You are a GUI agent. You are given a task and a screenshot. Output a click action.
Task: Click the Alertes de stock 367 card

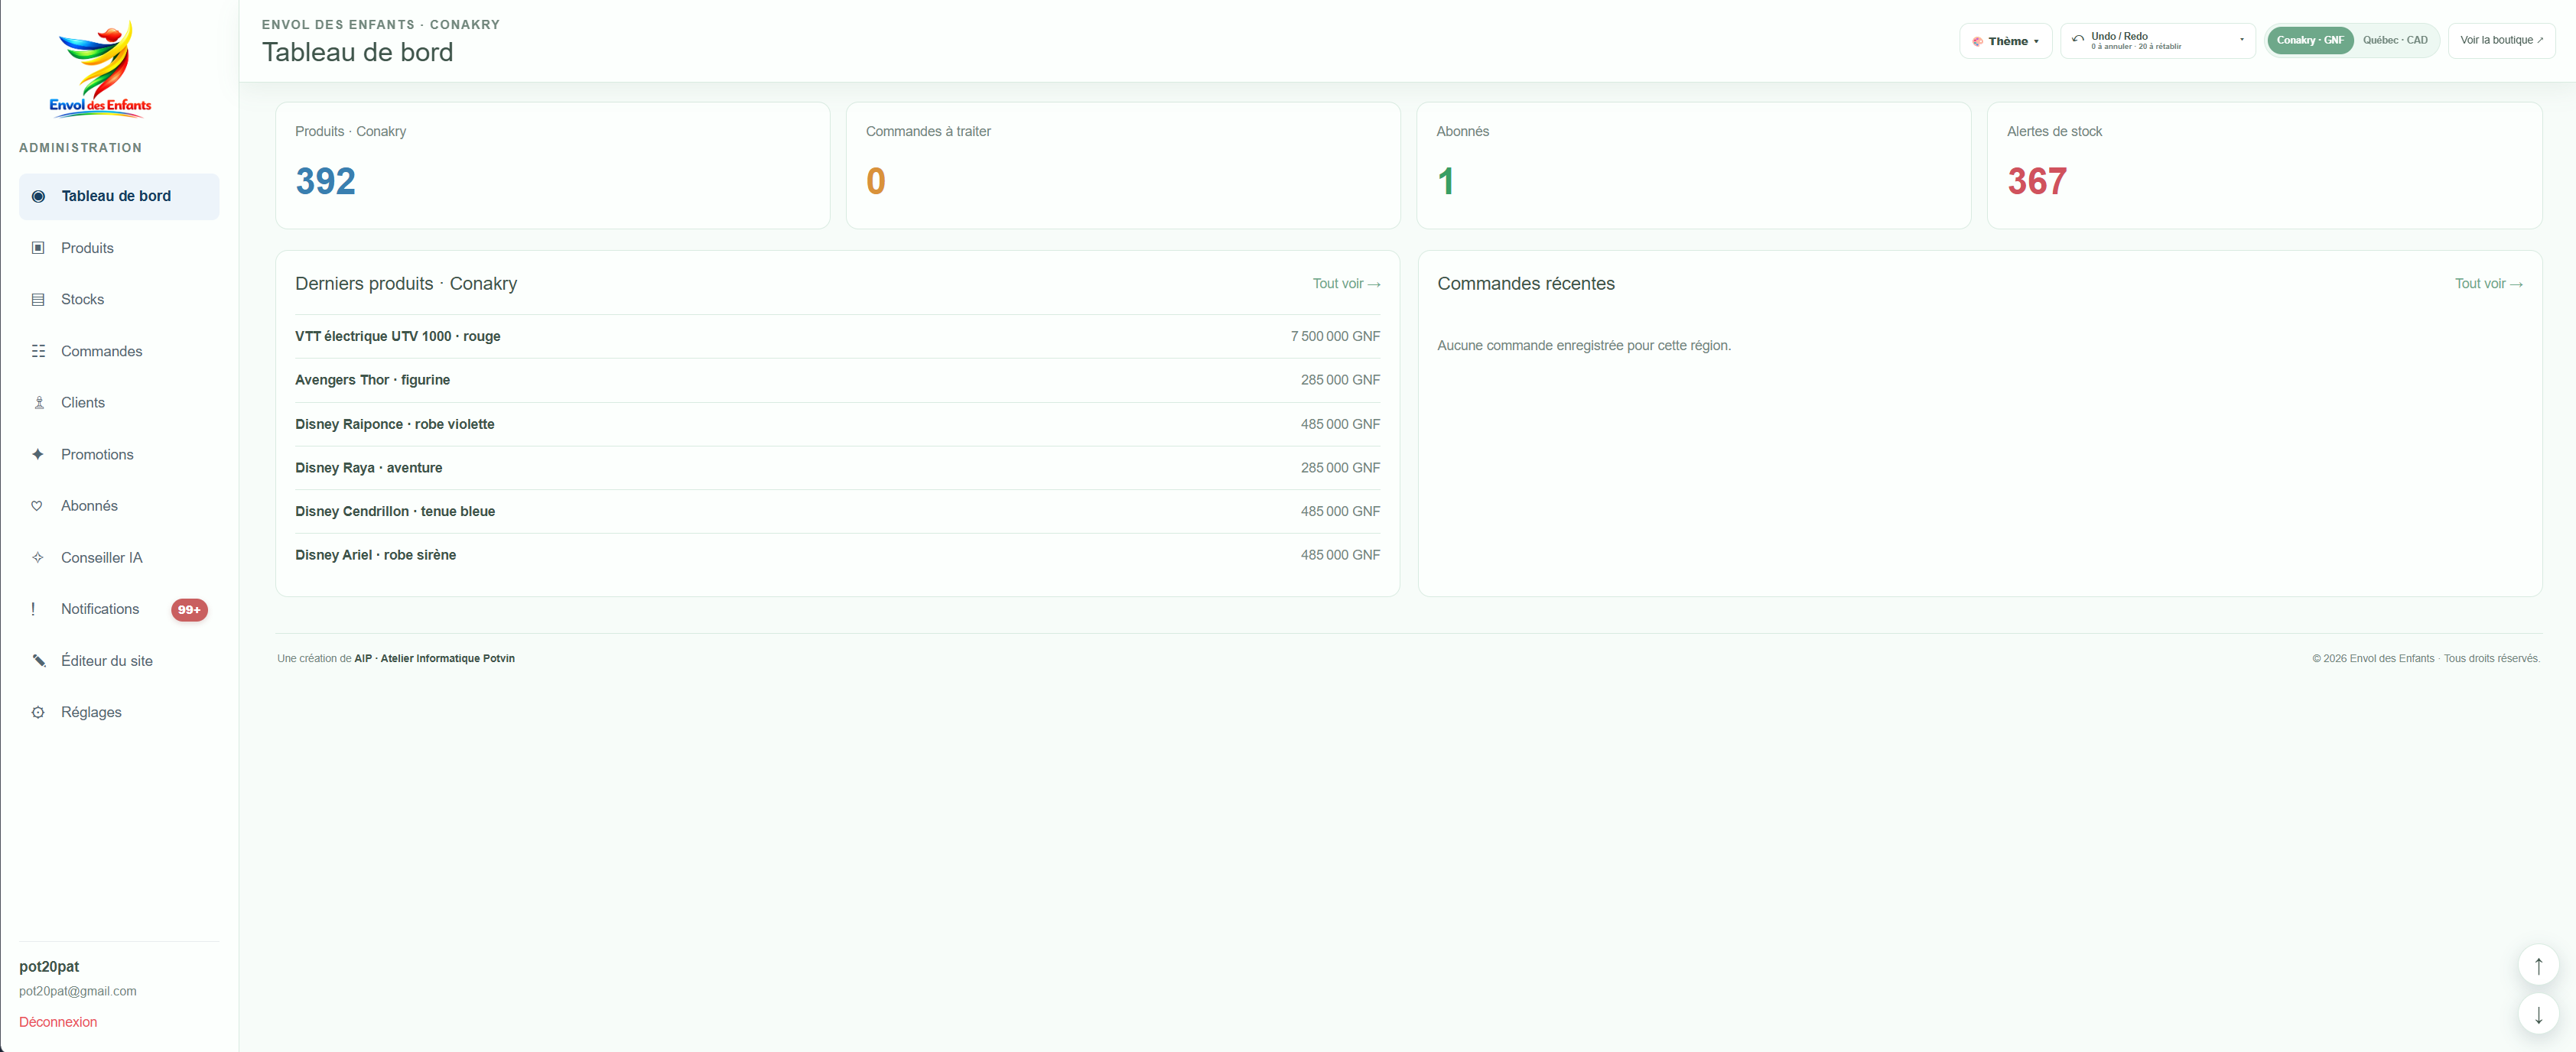(2264, 165)
